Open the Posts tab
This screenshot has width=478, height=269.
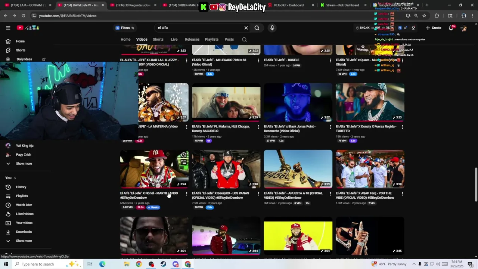229,39
